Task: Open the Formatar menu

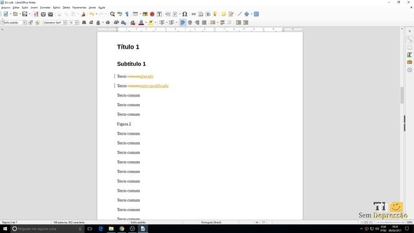Action: pyautogui.click(x=45, y=8)
